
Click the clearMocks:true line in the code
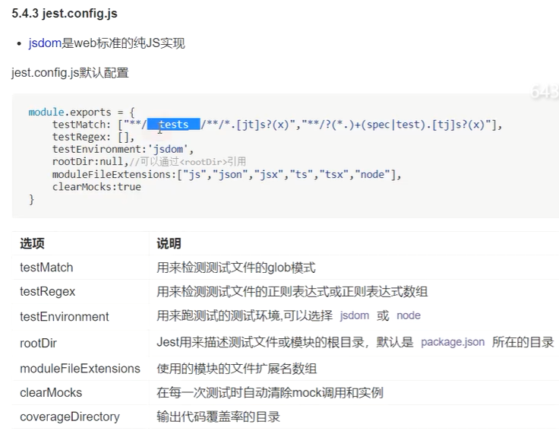96,186
